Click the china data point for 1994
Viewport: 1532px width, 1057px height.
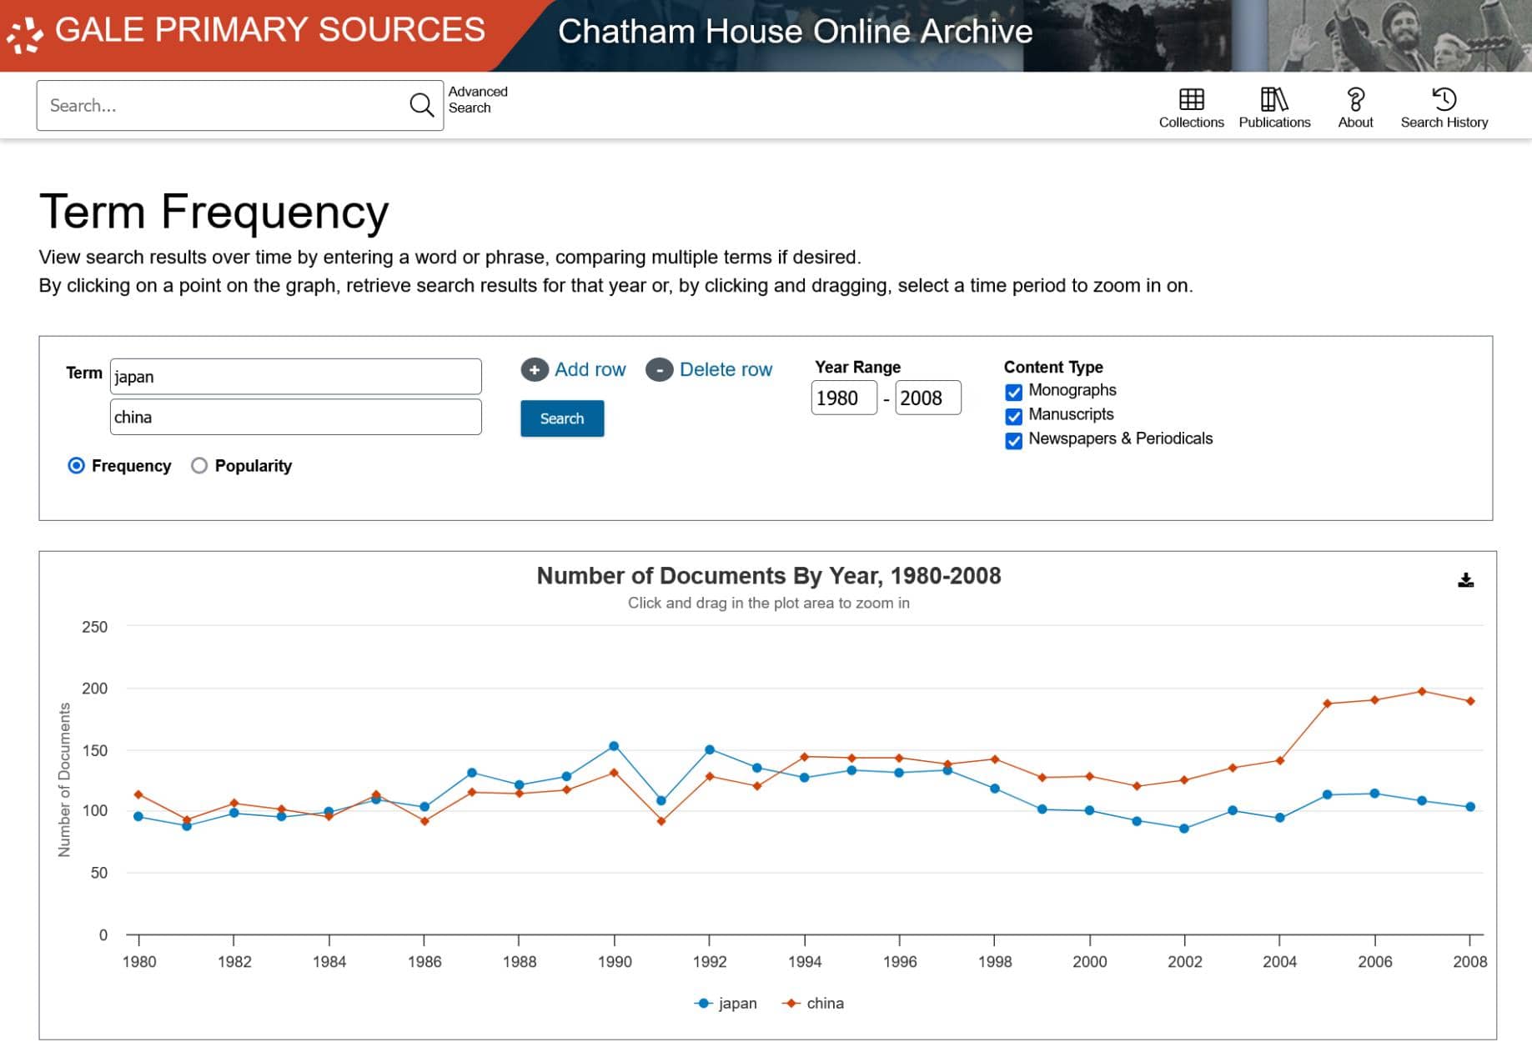tap(805, 757)
